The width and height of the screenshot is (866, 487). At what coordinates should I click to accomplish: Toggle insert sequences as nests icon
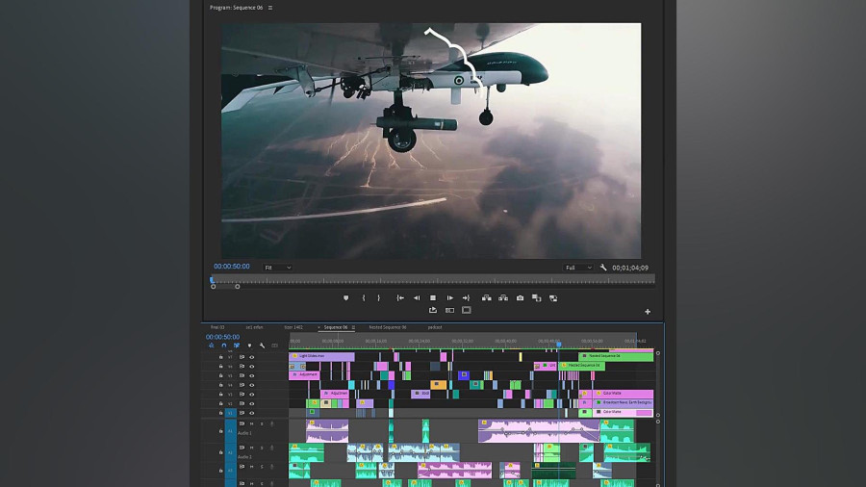(x=211, y=346)
